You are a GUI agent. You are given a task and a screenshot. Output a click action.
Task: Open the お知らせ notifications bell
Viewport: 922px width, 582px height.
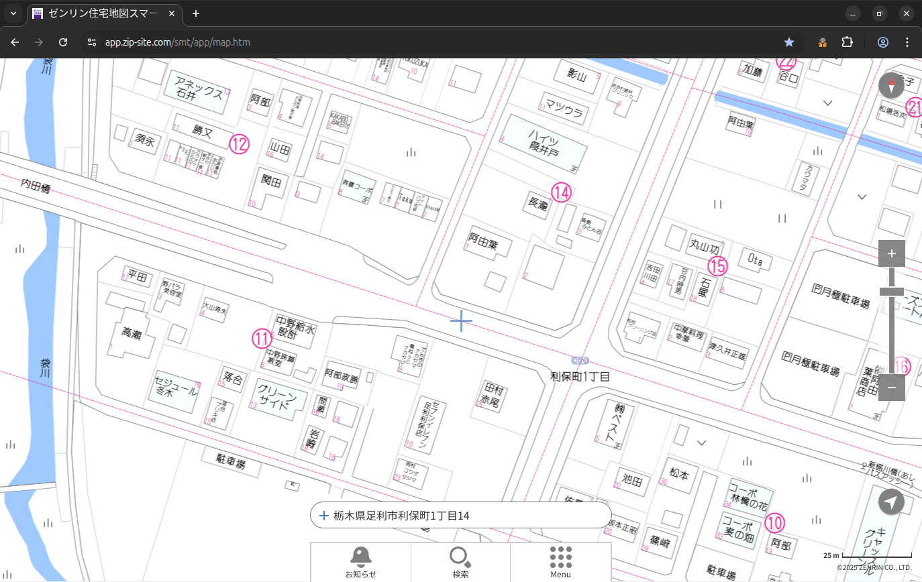(360, 562)
